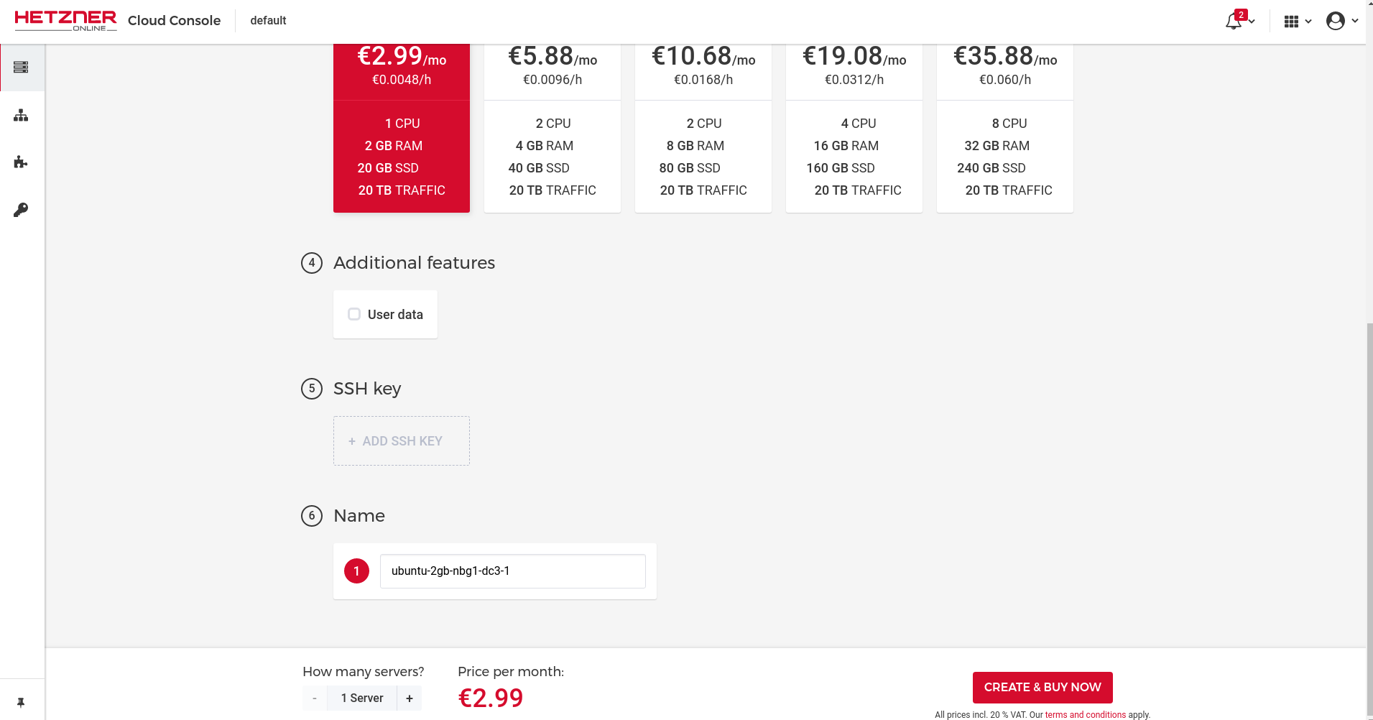Open the default project selector
The height and width of the screenshot is (720, 1373).
[268, 21]
